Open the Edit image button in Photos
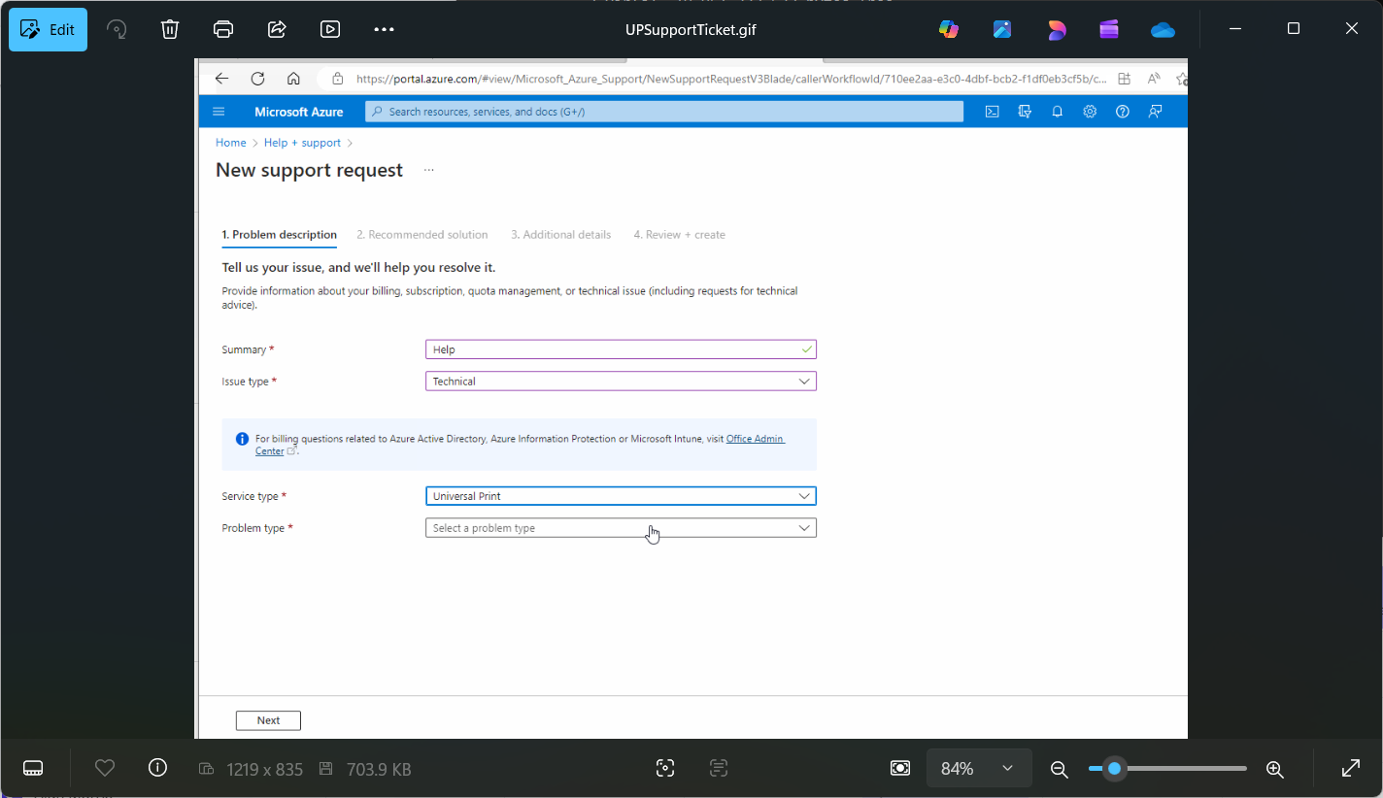 coord(48,29)
